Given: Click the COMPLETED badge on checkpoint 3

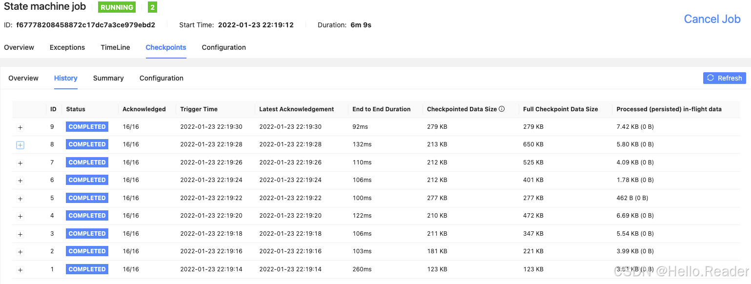Looking at the screenshot, I should click(x=87, y=233).
